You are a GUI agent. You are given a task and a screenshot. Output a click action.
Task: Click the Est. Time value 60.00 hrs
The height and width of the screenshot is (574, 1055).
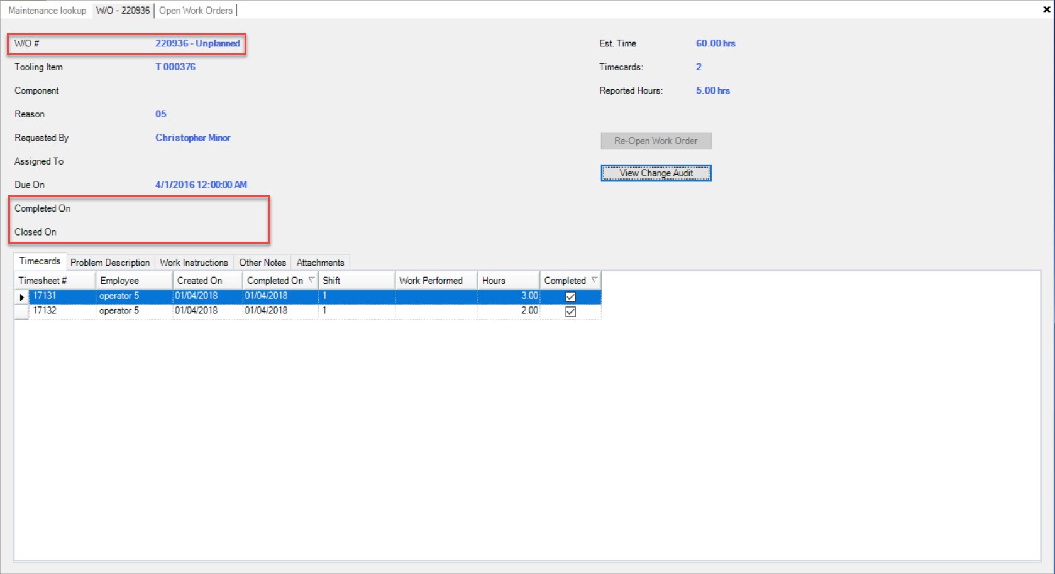pyautogui.click(x=715, y=43)
